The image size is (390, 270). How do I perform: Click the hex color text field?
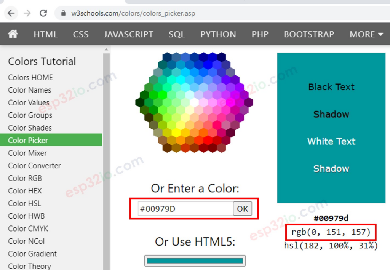click(185, 209)
